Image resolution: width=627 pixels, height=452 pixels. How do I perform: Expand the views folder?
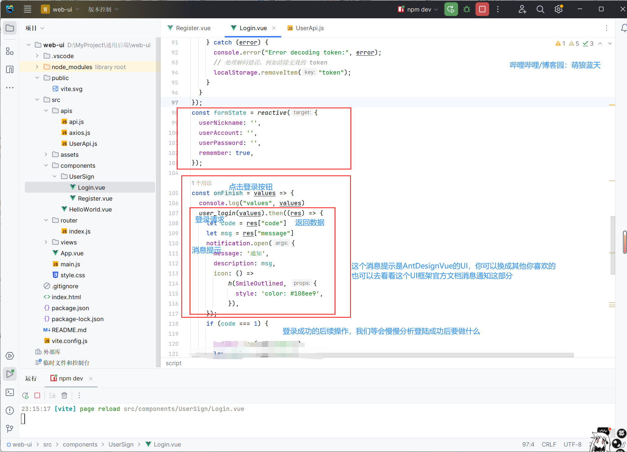46,242
